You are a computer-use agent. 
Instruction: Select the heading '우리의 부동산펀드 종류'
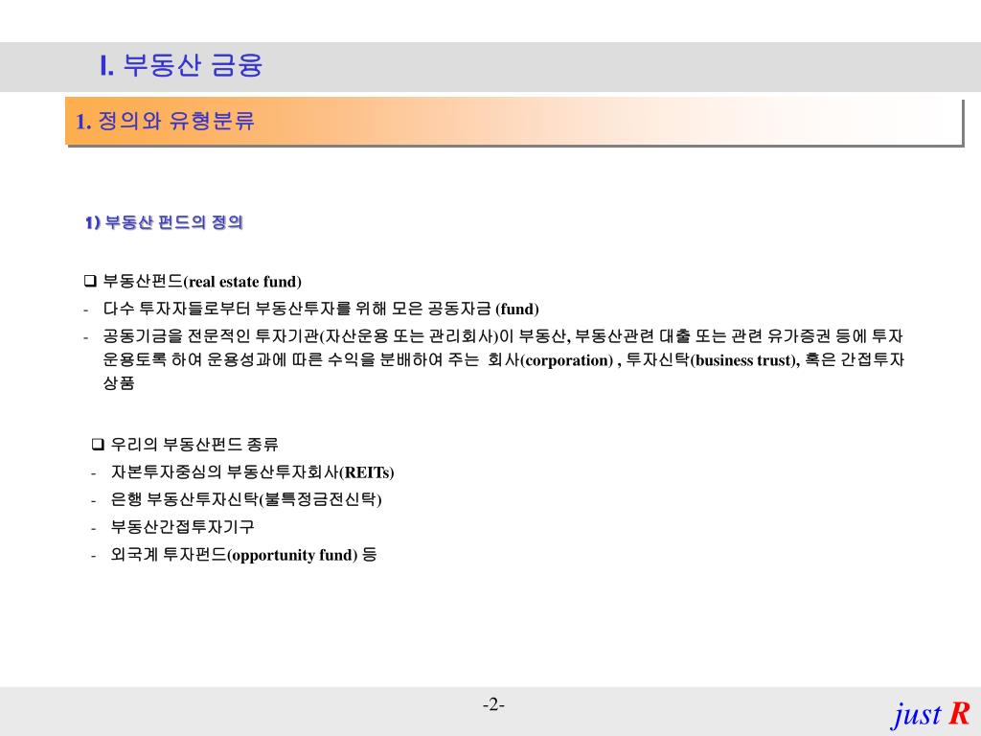point(194,445)
